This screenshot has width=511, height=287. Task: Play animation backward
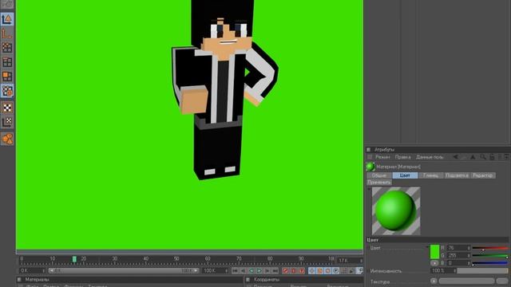pyautogui.click(x=252, y=271)
